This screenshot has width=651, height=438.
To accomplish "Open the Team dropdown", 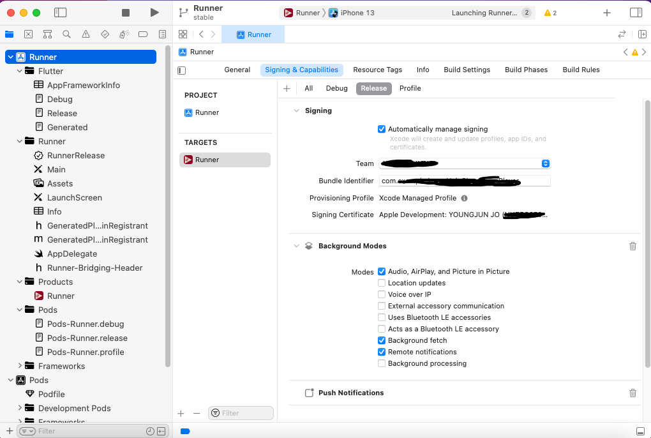I will coord(465,163).
